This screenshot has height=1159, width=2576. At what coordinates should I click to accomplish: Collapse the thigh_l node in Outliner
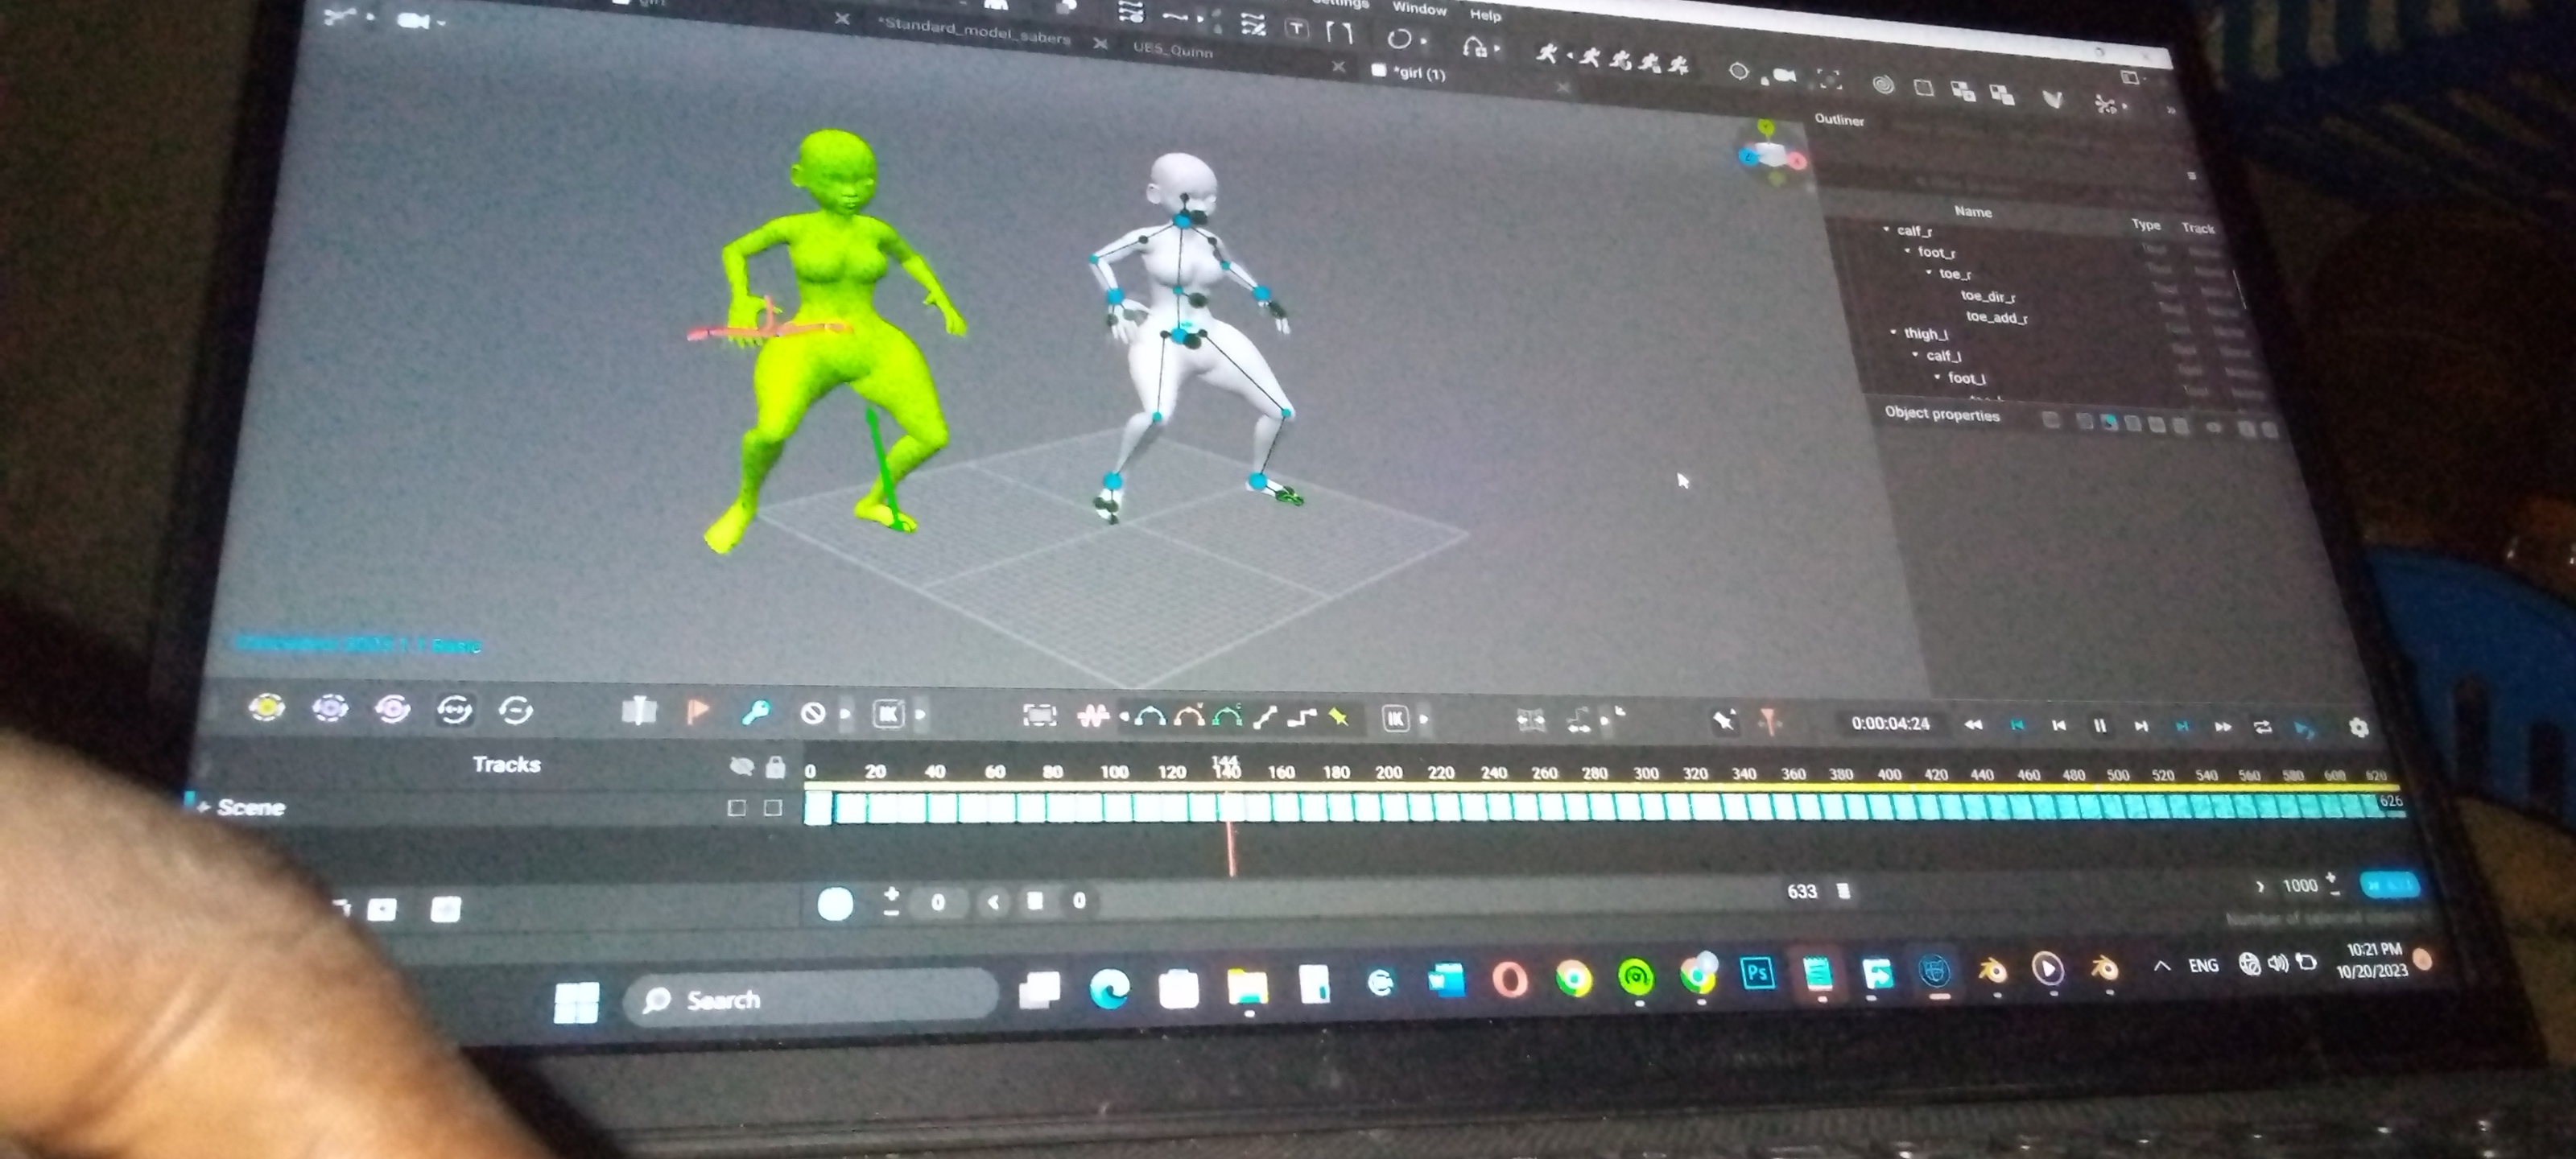tap(1893, 332)
